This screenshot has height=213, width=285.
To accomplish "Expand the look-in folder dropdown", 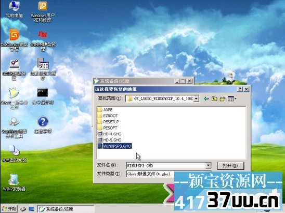I will tap(196, 98).
